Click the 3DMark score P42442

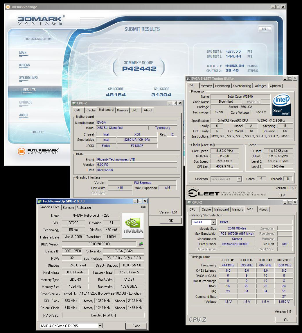click(139, 69)
